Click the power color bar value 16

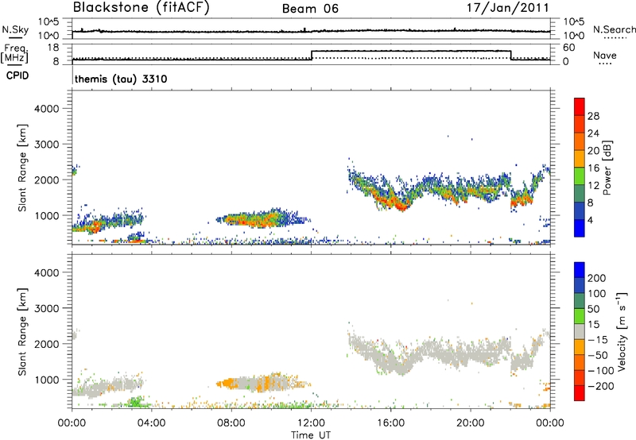point(593,168)
